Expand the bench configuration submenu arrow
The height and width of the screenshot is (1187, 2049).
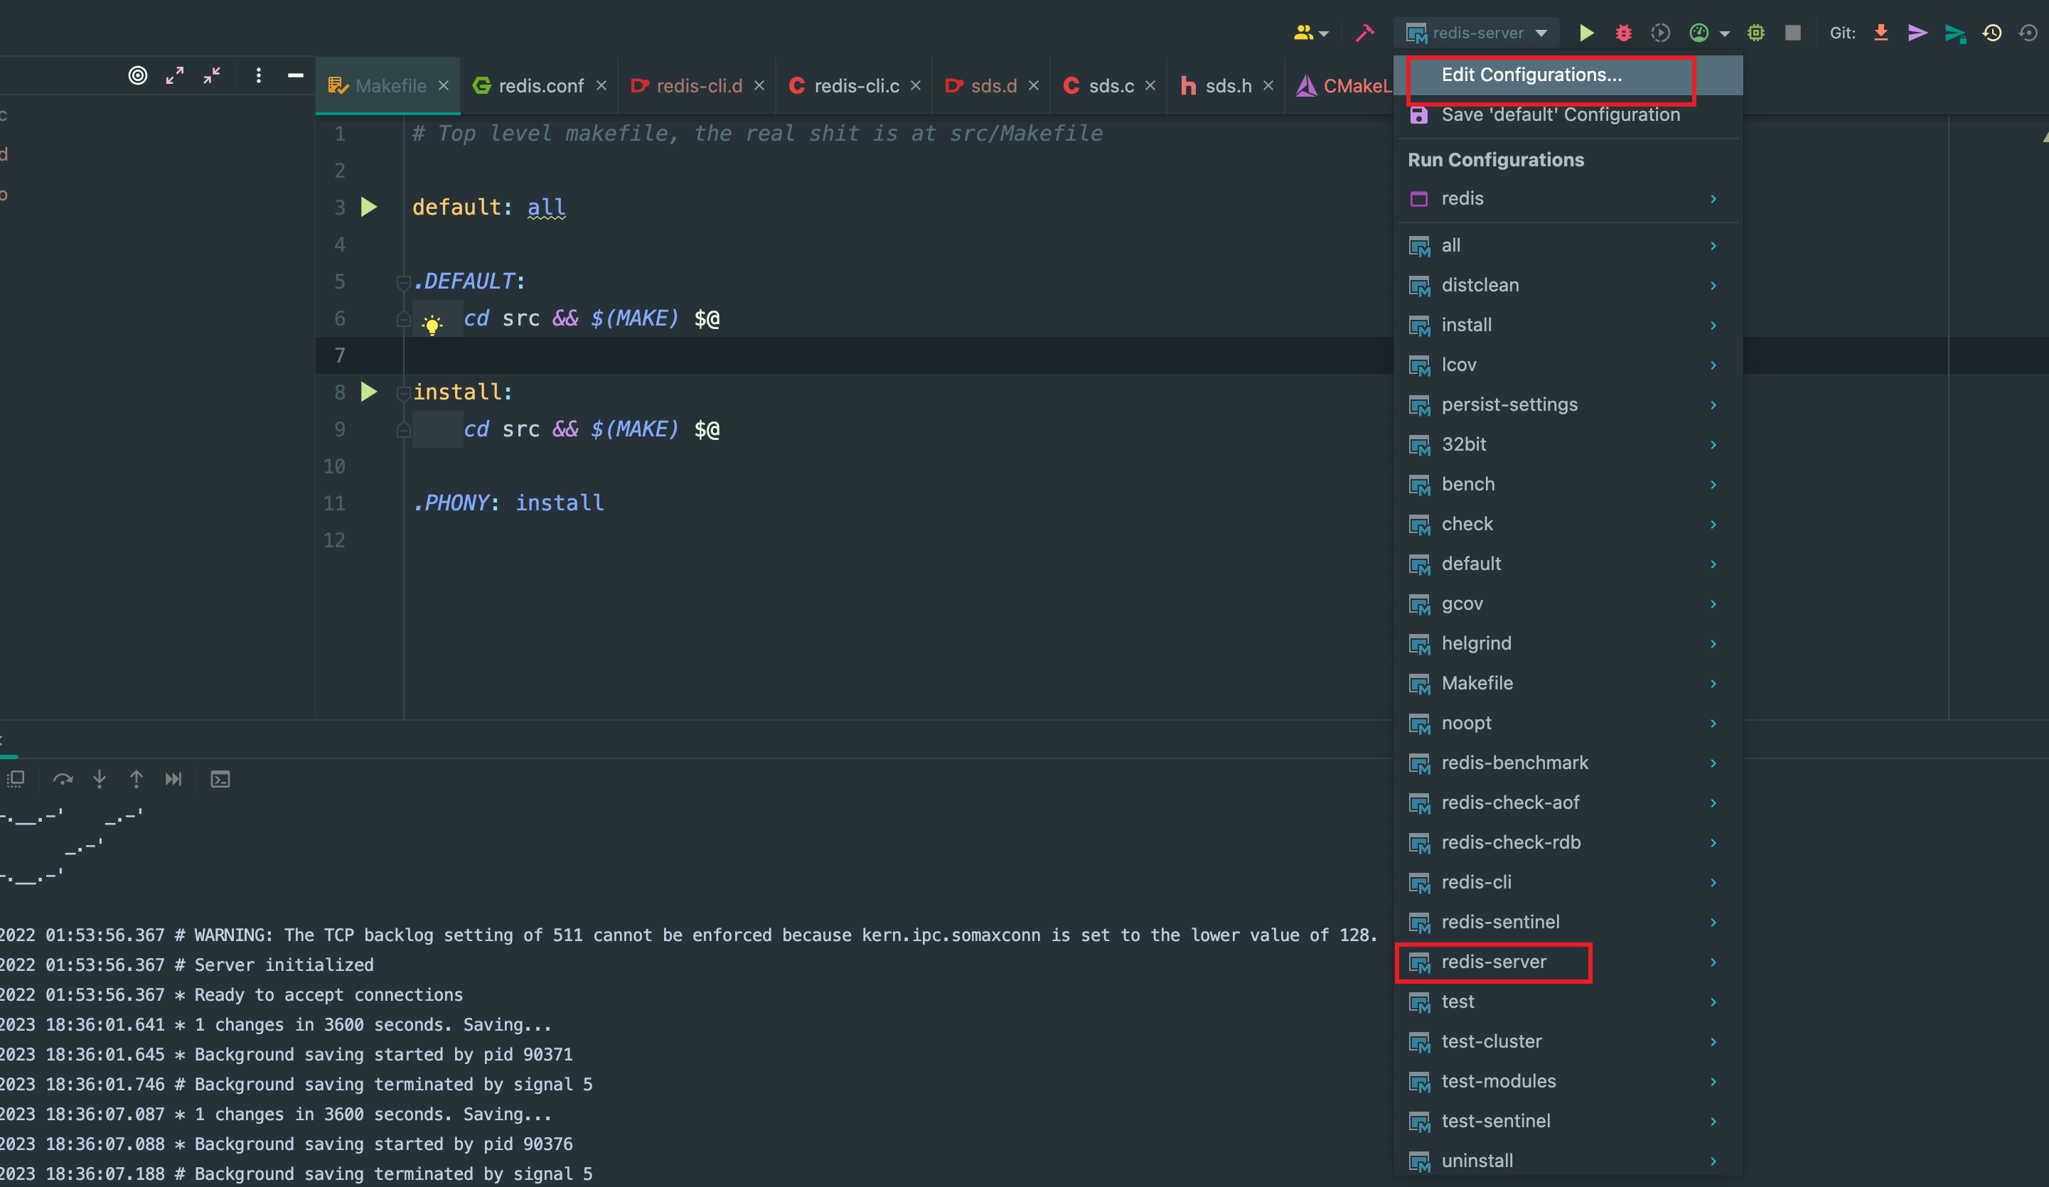click(1713, 485)
